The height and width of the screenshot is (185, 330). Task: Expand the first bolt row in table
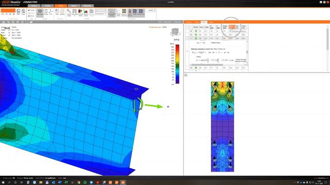pyautogui.click(x=191, y=31)
